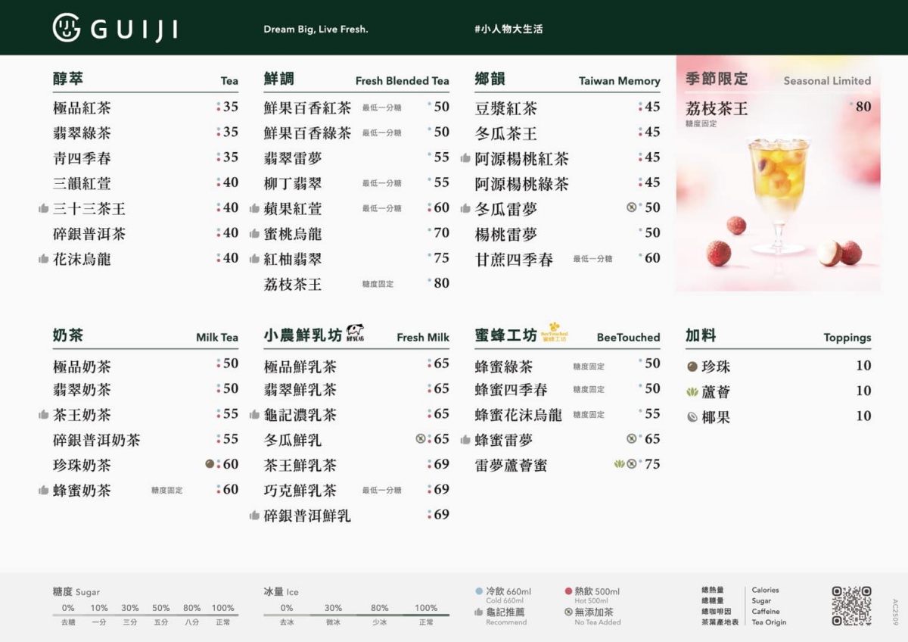The image size is (908, 642).
Task: Select the 50% sugar level option
Action: tap(160, 607)
